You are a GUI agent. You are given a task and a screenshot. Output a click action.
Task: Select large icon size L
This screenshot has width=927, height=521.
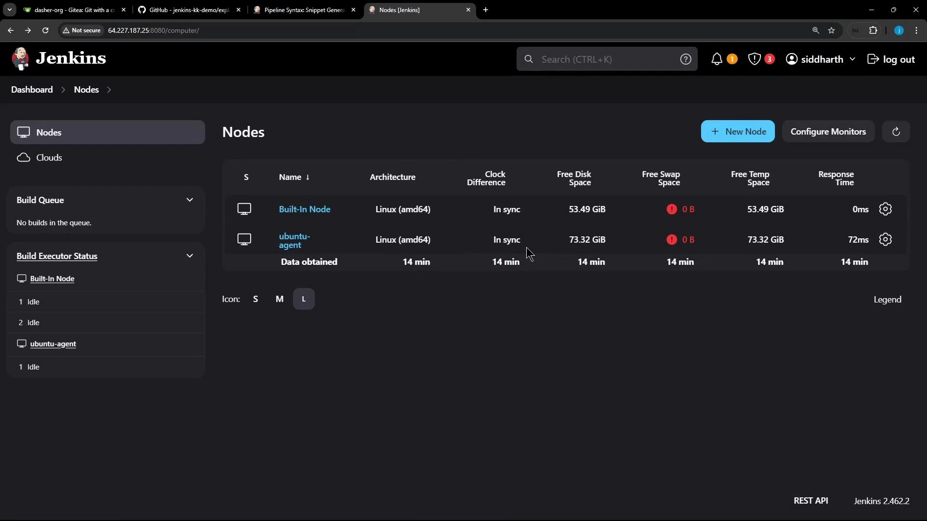point(304,299)
